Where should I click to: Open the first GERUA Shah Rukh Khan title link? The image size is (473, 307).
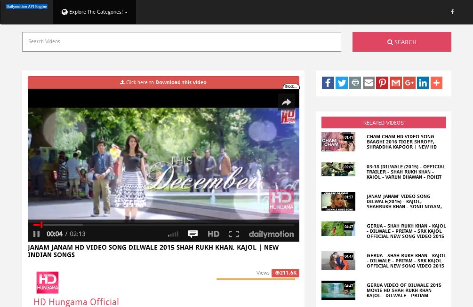pos(406,231)
